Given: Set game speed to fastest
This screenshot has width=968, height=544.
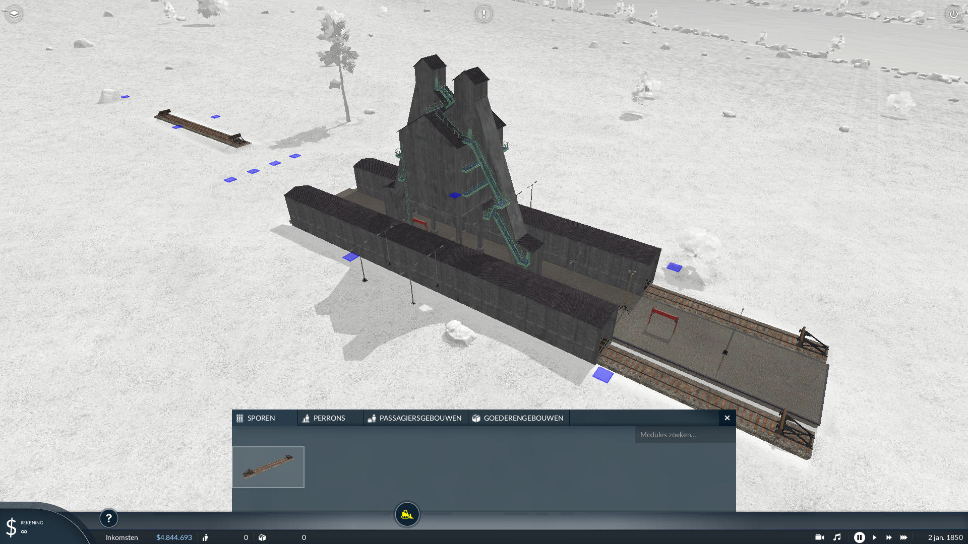Looking at the screenshot, I should click(904, 537).
